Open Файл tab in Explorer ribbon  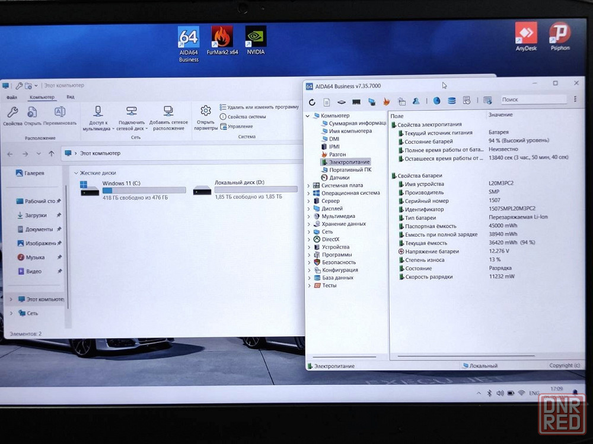pyautogui.click(x=12, y=98)
